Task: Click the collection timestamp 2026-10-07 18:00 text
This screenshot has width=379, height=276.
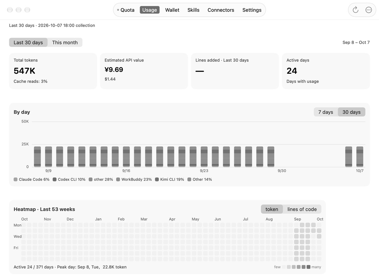Action: (x=56, y=25)
